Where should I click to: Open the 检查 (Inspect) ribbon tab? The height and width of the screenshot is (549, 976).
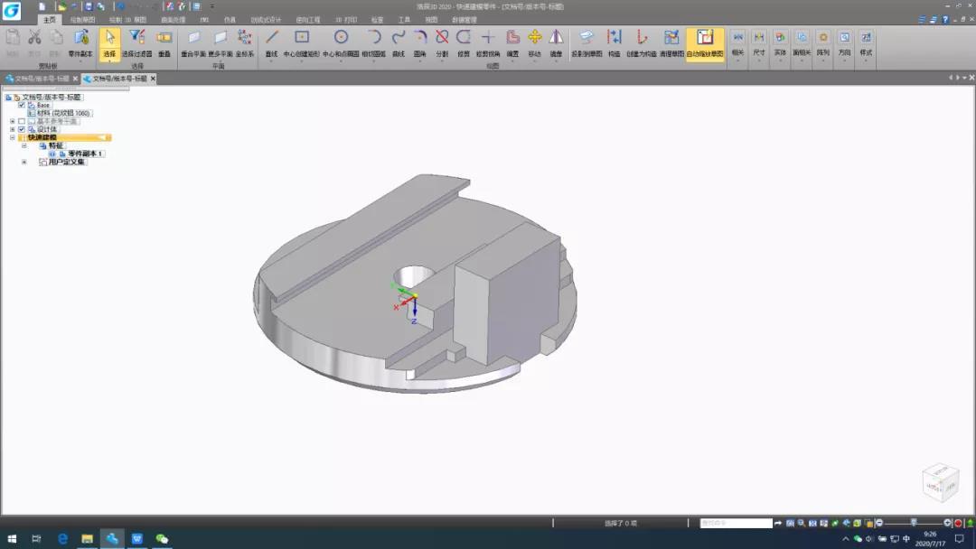coord(377,20)
